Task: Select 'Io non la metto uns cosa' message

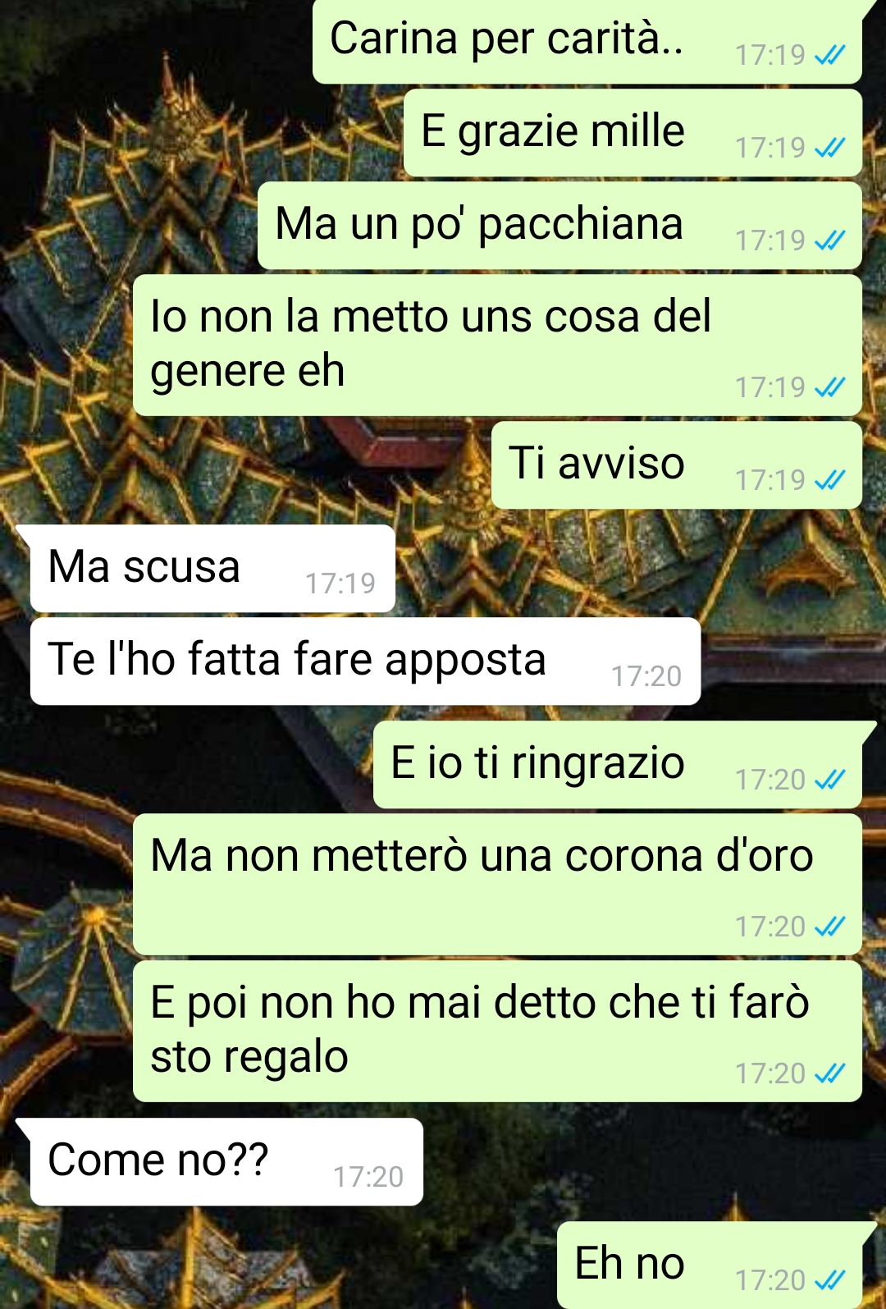Action: coord(497,346)
